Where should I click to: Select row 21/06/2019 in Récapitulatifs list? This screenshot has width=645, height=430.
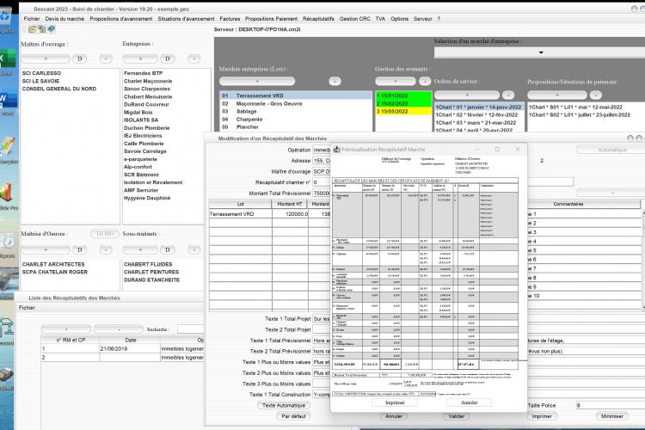click(123, 348)
